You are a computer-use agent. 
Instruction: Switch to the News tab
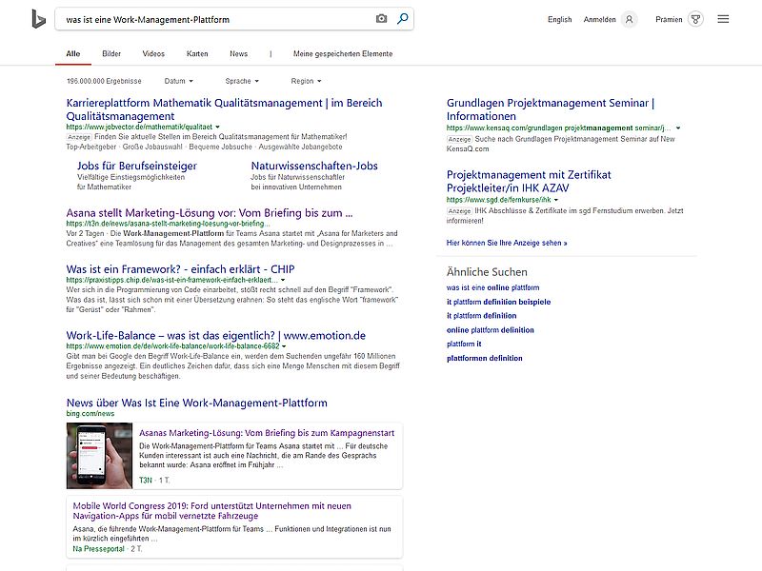click(x=239, y=54)
